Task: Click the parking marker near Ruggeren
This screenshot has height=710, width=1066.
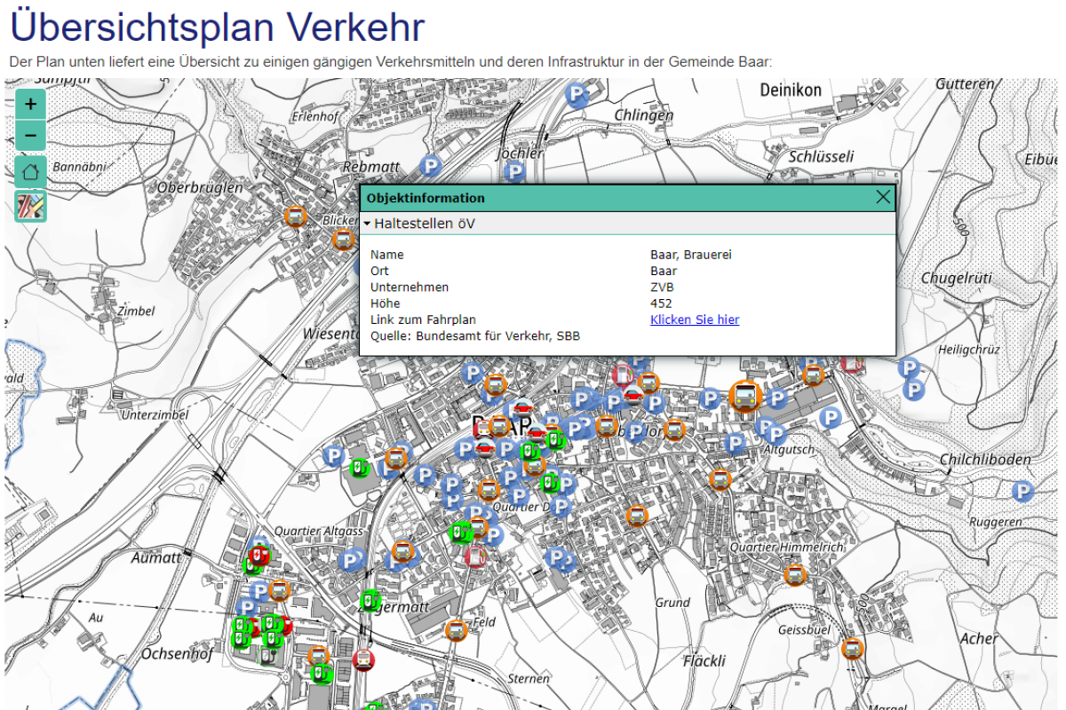Action: point(1023,491)
